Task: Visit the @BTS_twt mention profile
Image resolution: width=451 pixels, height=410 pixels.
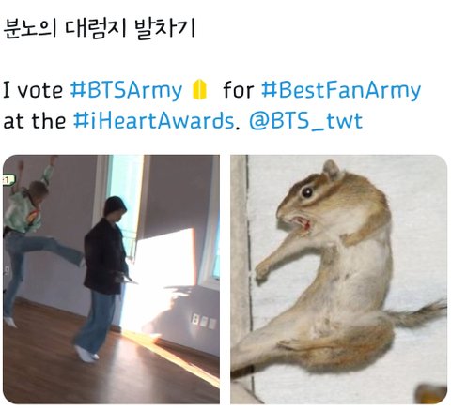Action: click(306, 121)
